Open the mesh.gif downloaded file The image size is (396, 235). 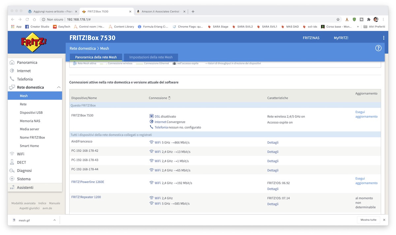24,220
